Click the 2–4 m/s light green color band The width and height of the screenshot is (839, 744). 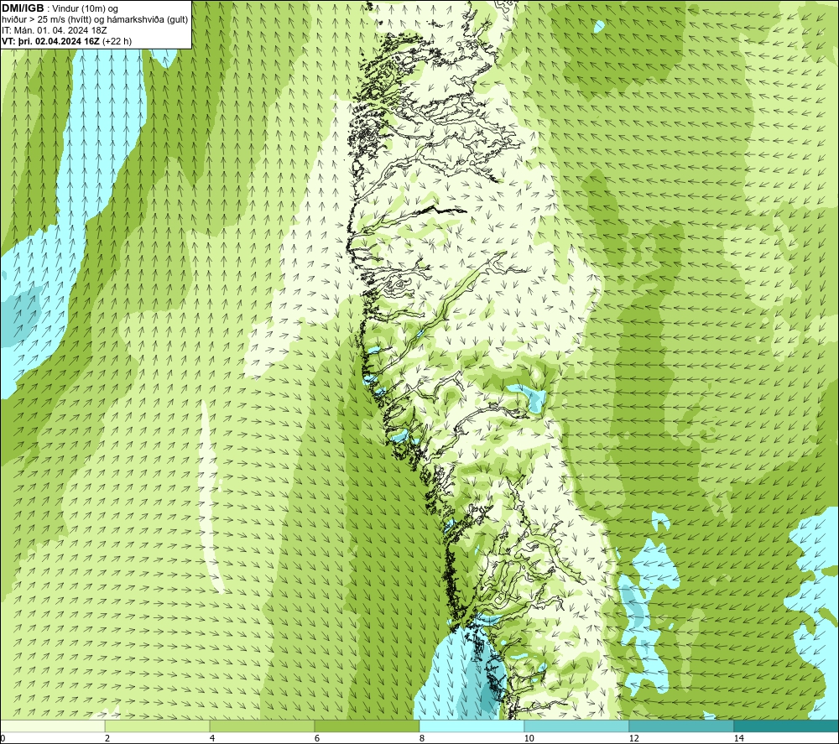coord(158,726)
